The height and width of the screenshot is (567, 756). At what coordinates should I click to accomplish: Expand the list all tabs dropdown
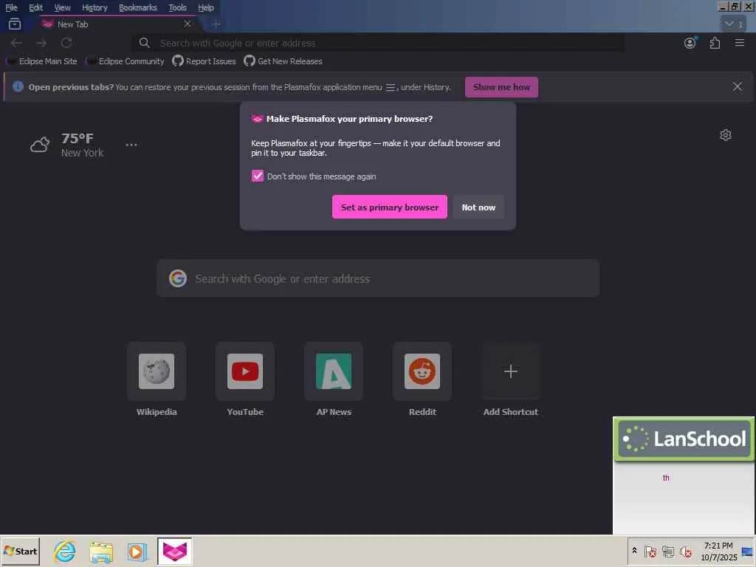pyautogui.click(x=733, y=24)
